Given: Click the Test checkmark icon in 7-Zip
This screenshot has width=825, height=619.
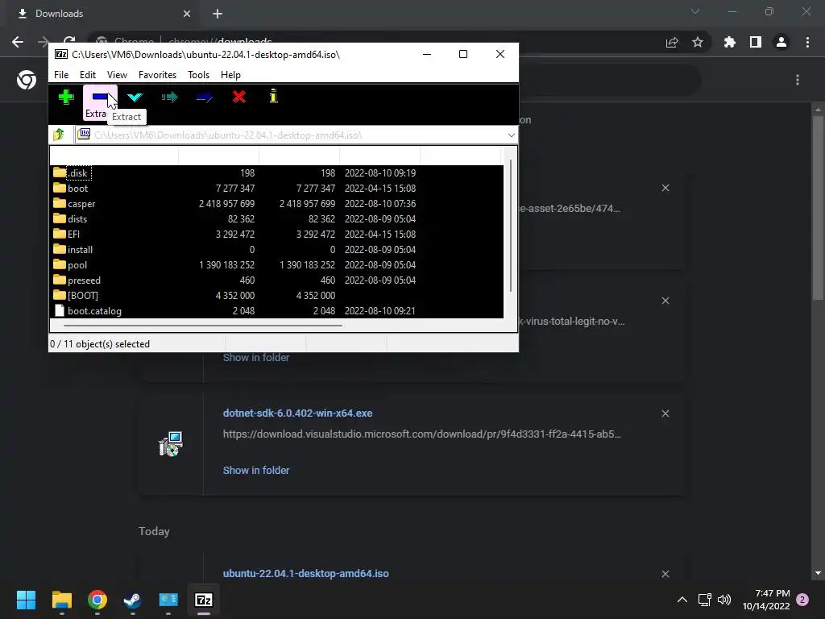Looking at the screenshot, I should pos(135,97).
